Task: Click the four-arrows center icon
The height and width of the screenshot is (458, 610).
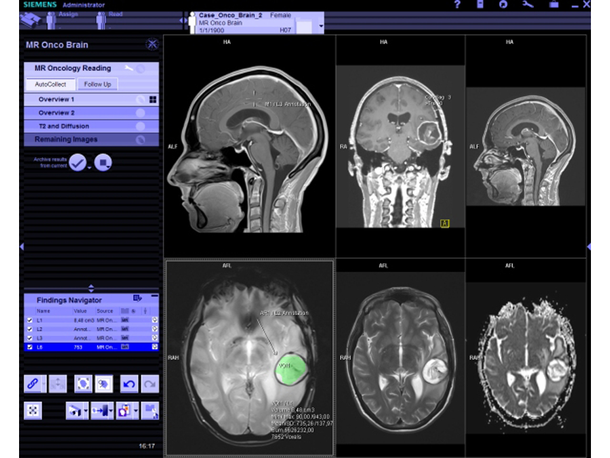Action: point(32,410)
